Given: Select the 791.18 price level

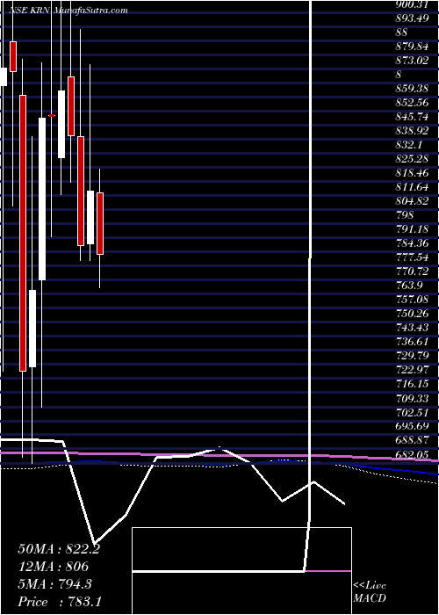Looking at the screenshot, I should click(413, 229).
